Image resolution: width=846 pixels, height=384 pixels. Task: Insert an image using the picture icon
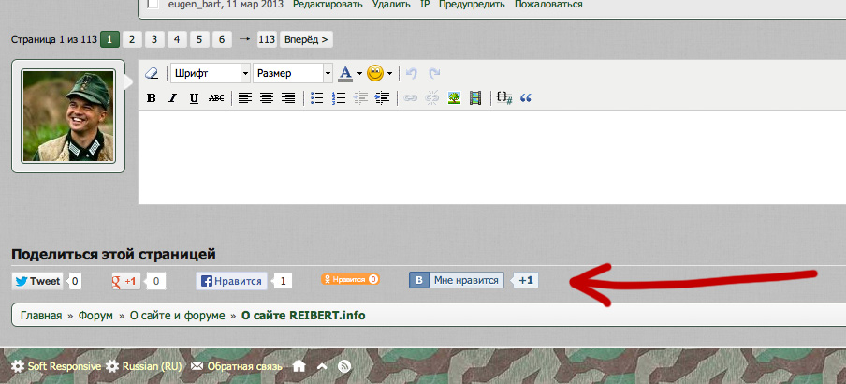[454, 97]
